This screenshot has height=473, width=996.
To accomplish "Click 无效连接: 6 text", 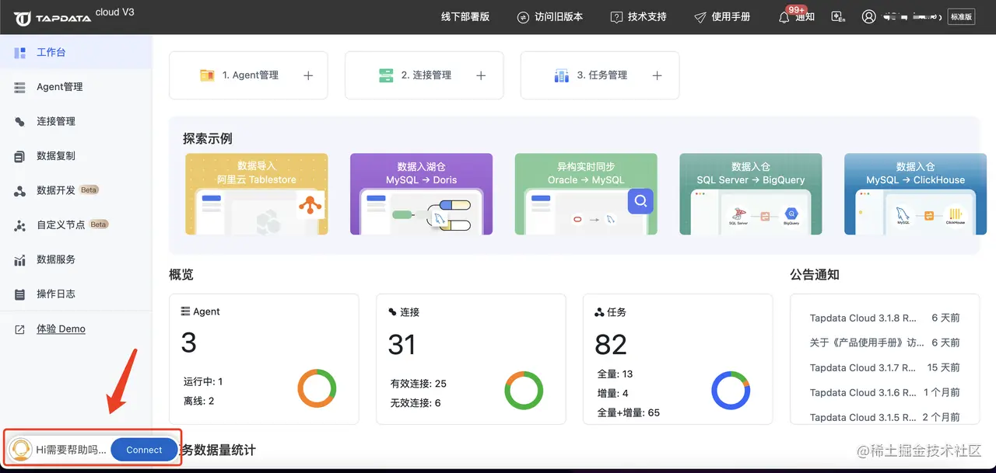I will [x=416, y=403].
